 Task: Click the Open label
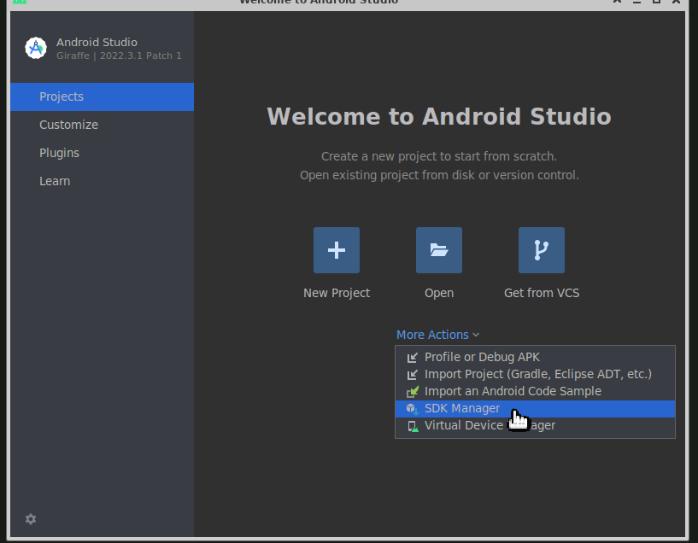point(439,294)
